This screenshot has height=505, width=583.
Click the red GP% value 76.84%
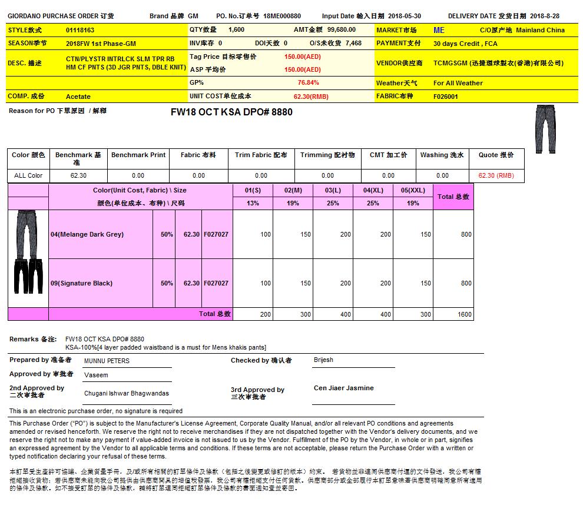(308, 83)
